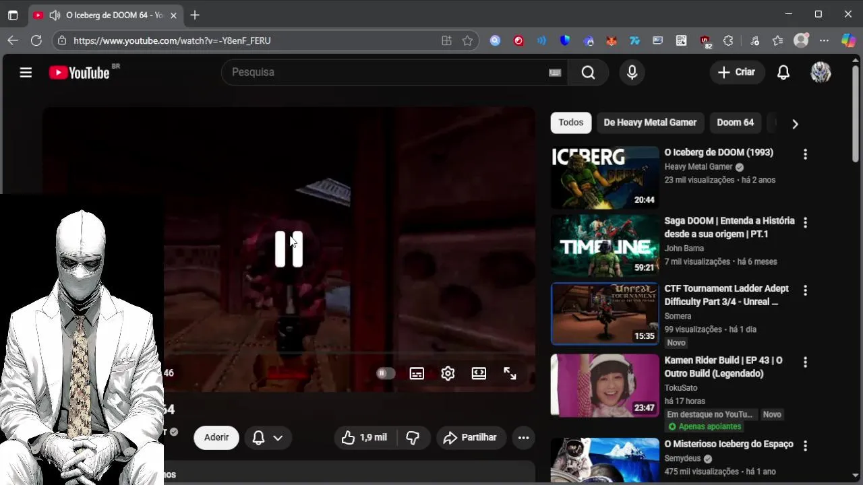
Task: Open options for O Misterioso Iceberg do Espaço
Action: tap(805, 446)
